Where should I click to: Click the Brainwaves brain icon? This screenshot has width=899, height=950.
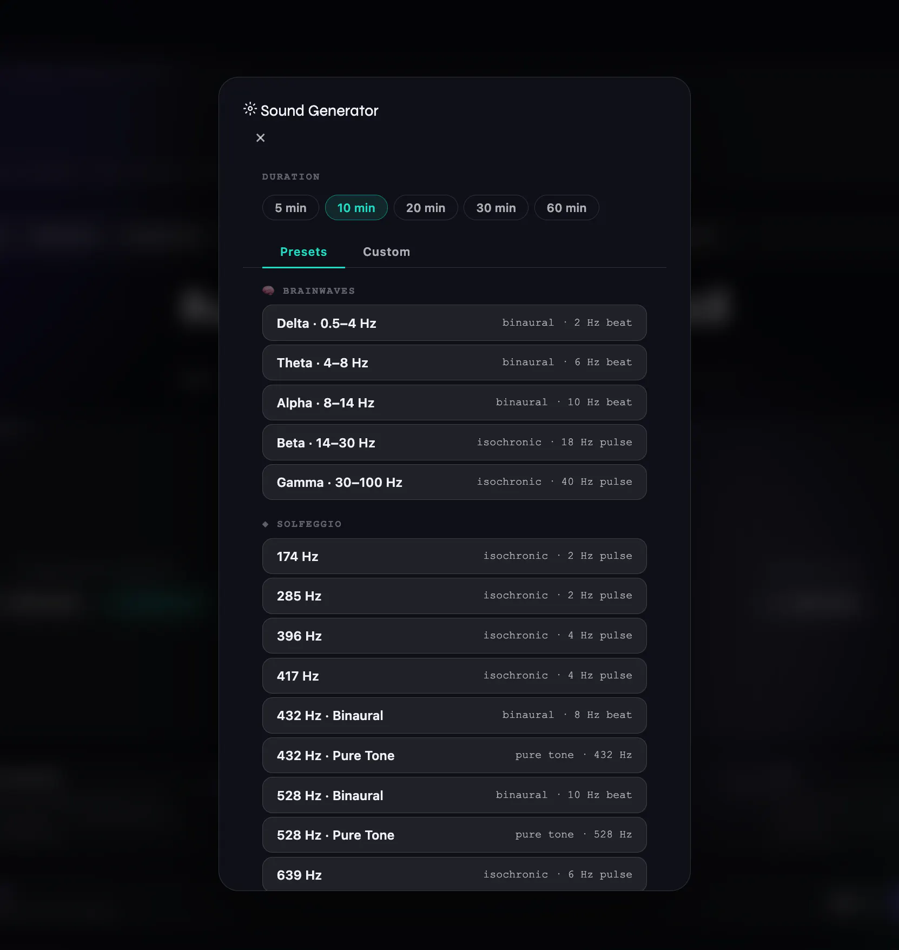(268, 291)
